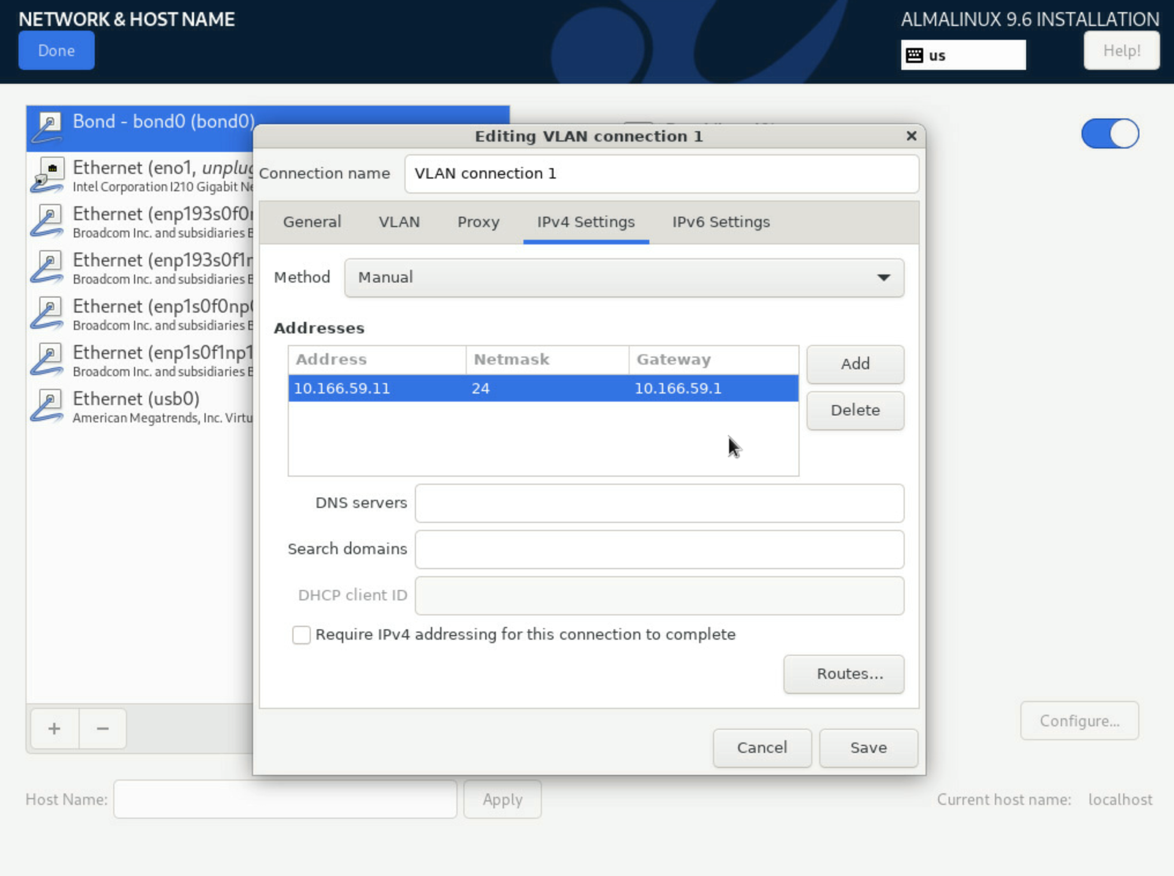
Task: Click the Done button
Action: click(x=57, y=51)
